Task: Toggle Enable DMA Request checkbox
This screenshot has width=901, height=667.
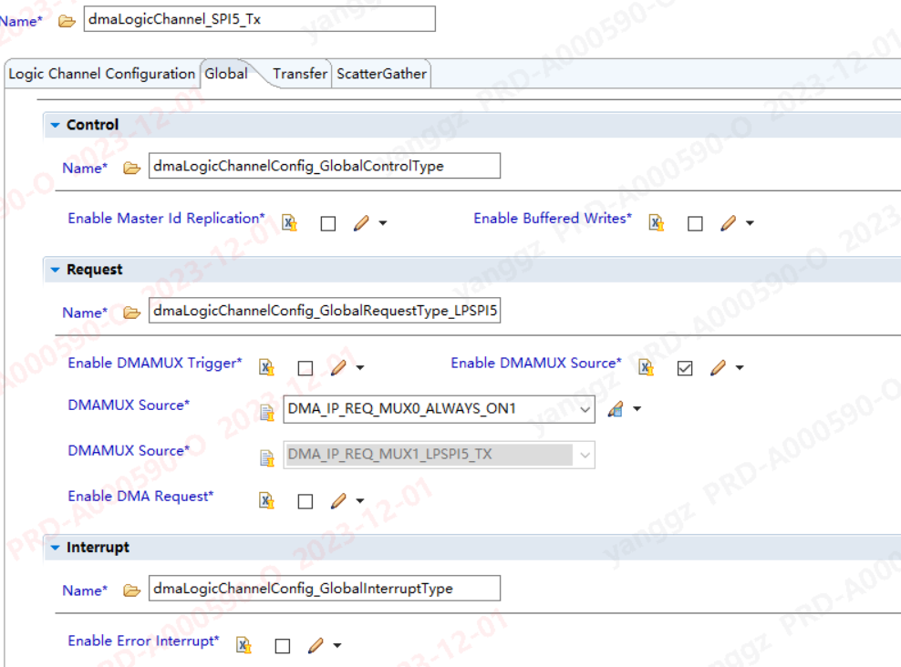Action: click(x=306, y=501)
